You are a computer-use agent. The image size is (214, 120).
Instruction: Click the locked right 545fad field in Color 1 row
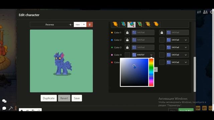pyautogui.click(x=177, y=33)
